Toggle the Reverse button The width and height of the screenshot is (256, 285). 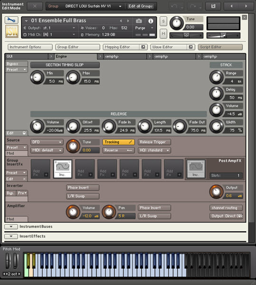click(x=118, y=150)
